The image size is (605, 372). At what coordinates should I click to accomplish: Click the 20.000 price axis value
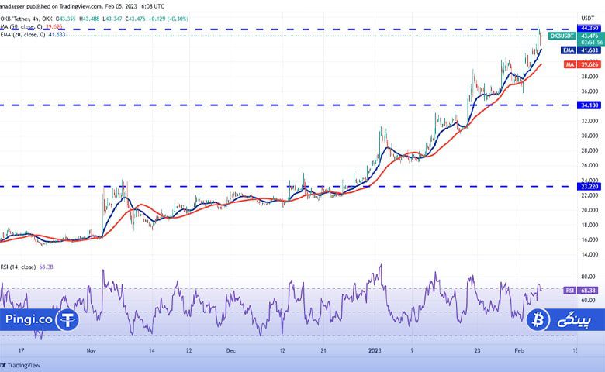[x=589, y=210]
